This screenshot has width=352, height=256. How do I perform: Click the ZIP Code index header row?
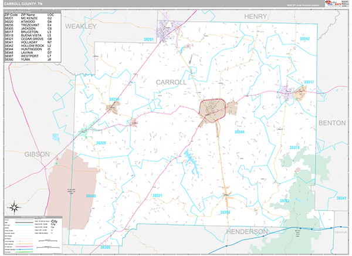[29, 15]
